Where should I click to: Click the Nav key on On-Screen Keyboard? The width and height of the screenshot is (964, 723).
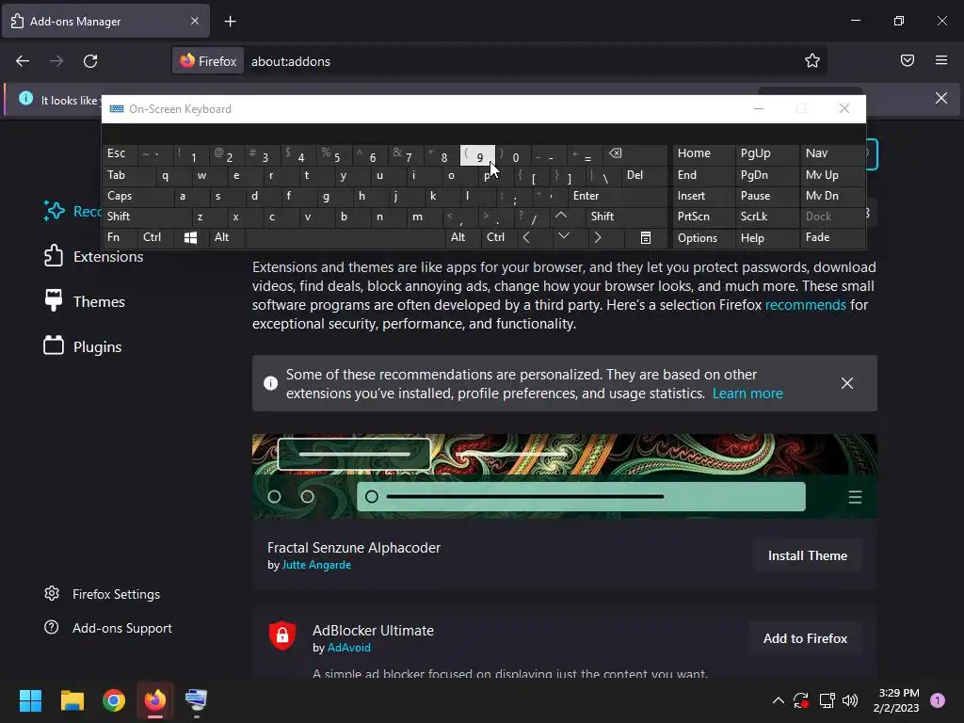(832, 153)
